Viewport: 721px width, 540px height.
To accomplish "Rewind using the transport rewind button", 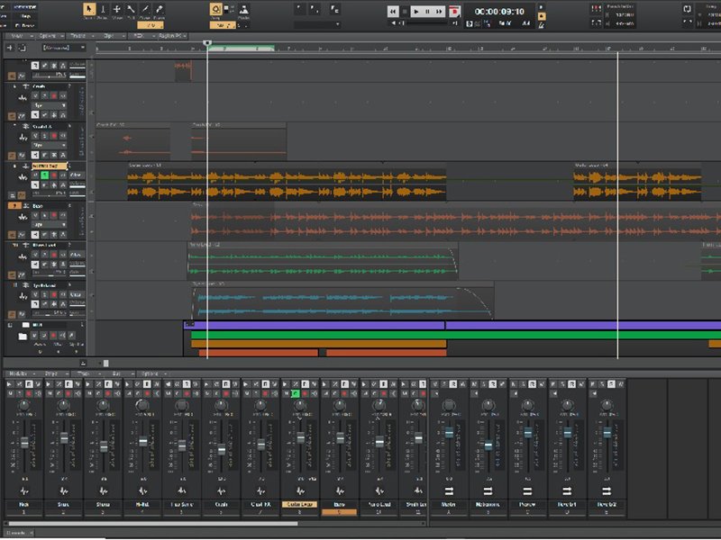I will point(394,12).
